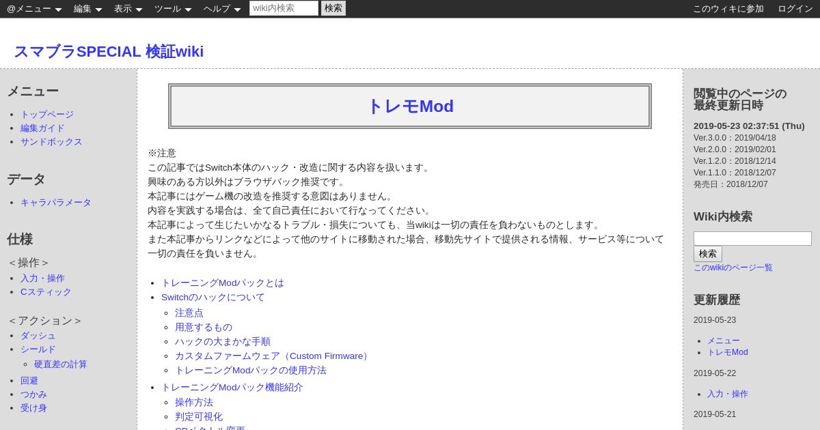Jump to 用意するもの section
Viewport: 820px width, 430px height.
point(204,328)
